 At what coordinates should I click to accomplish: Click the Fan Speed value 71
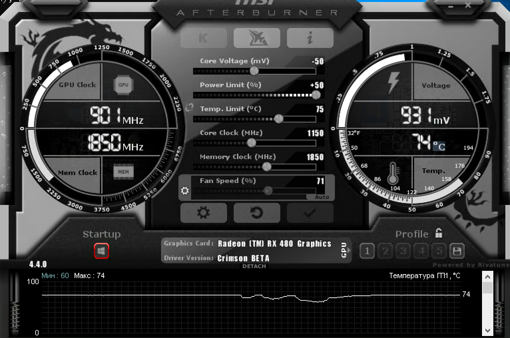320,181
